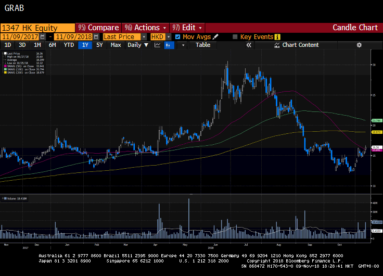
Task: Select YTD time range
Action: coord(69,45)
